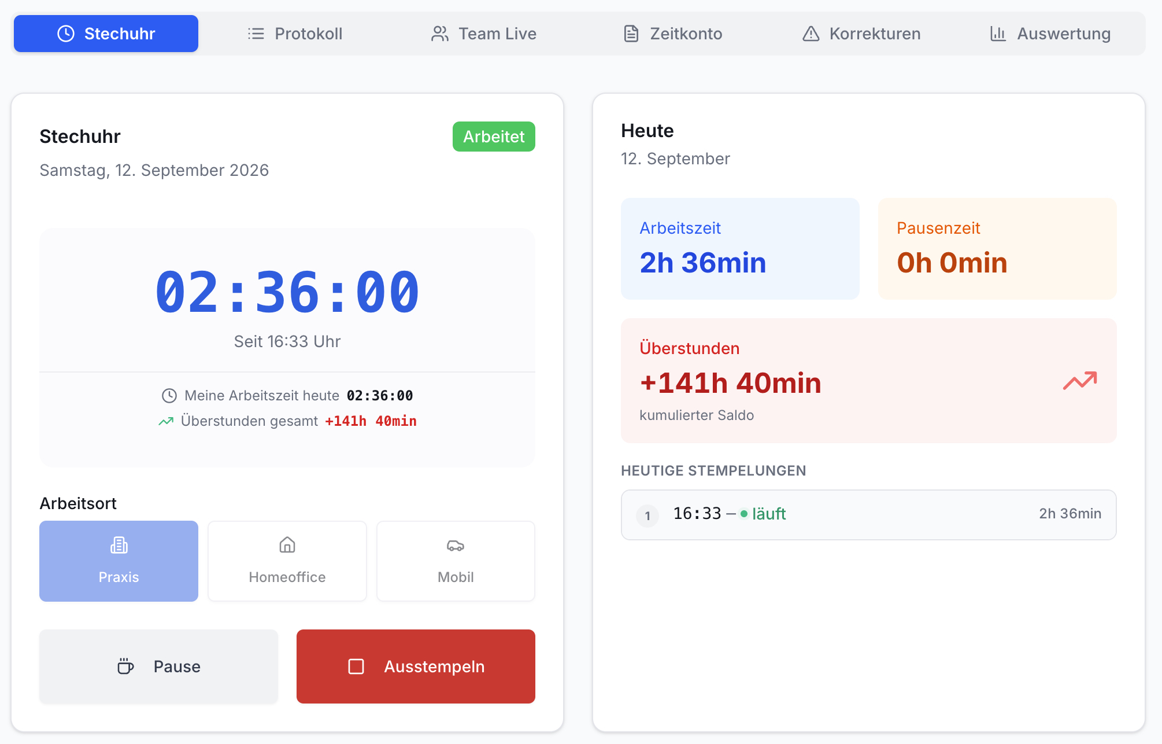The width and height of the screenshot is (1162, 744).
Task: Click the list icon beside Protokoll
Action: 256,34
